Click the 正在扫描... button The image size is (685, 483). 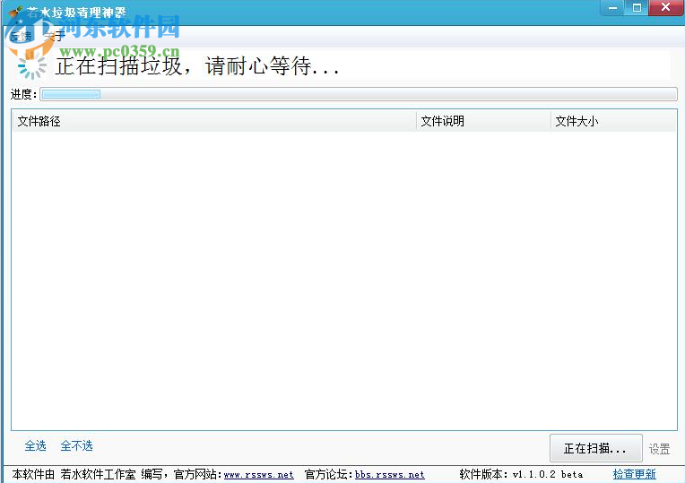point(595,448)
